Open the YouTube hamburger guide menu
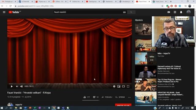The image size is (196, 110). point(4,12)
